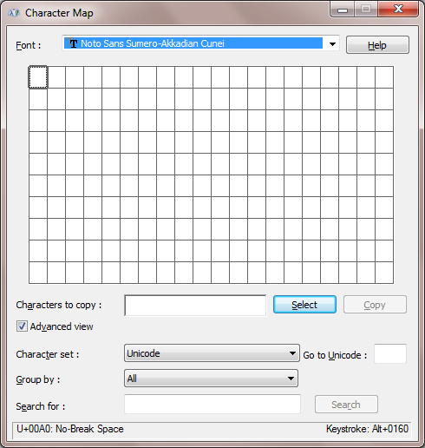
Task: Click the status bar Keystroke Alt+0160 text
Action: pos(367,429)
